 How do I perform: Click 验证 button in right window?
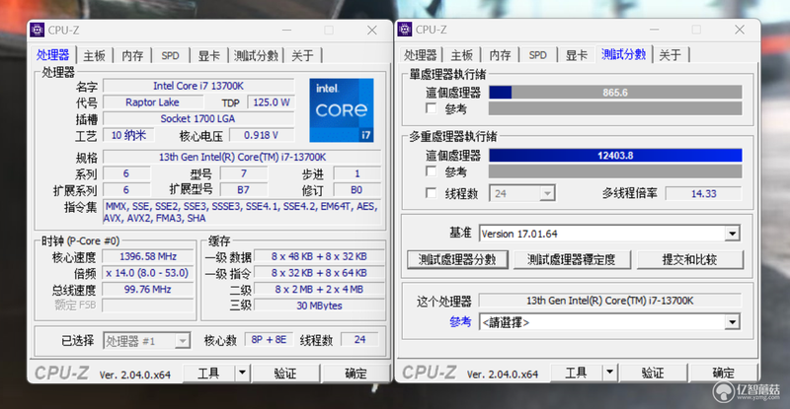(653, 373)
